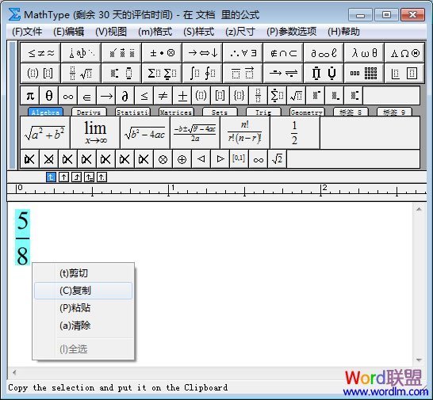433x400 pixels.
Task: Open the Style (样式) menu
Action: point(198,32)
